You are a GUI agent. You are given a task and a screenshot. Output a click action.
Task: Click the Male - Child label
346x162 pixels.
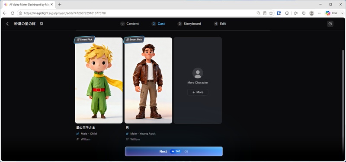[x=89, y=134]
